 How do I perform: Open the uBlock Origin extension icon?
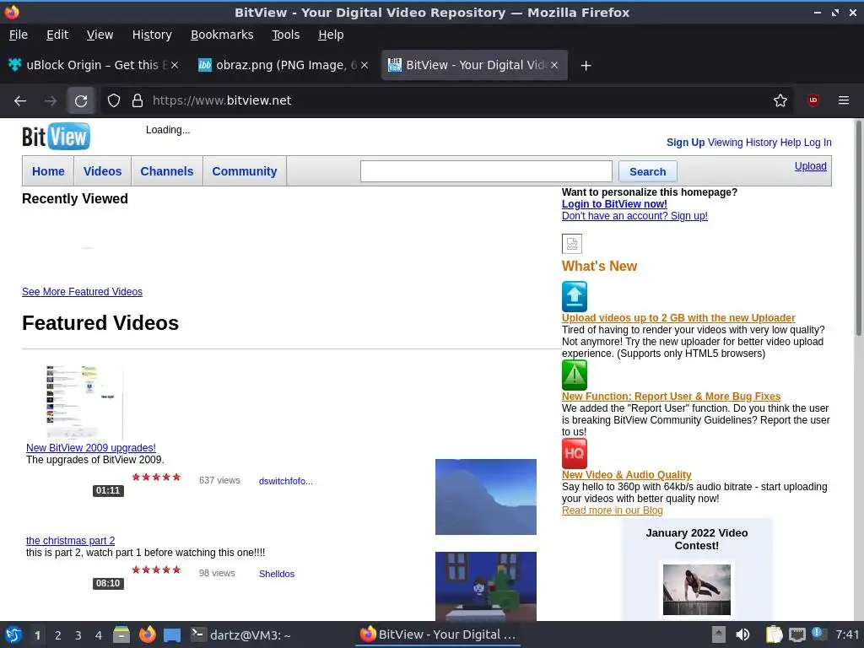click(x=813, y=100)
